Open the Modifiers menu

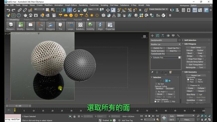pyautogui.click(x=48, y=5)
